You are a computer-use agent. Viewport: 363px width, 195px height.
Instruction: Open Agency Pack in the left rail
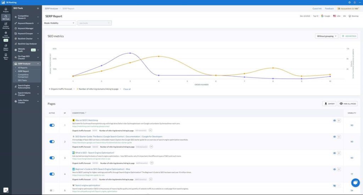click(6, 57)
